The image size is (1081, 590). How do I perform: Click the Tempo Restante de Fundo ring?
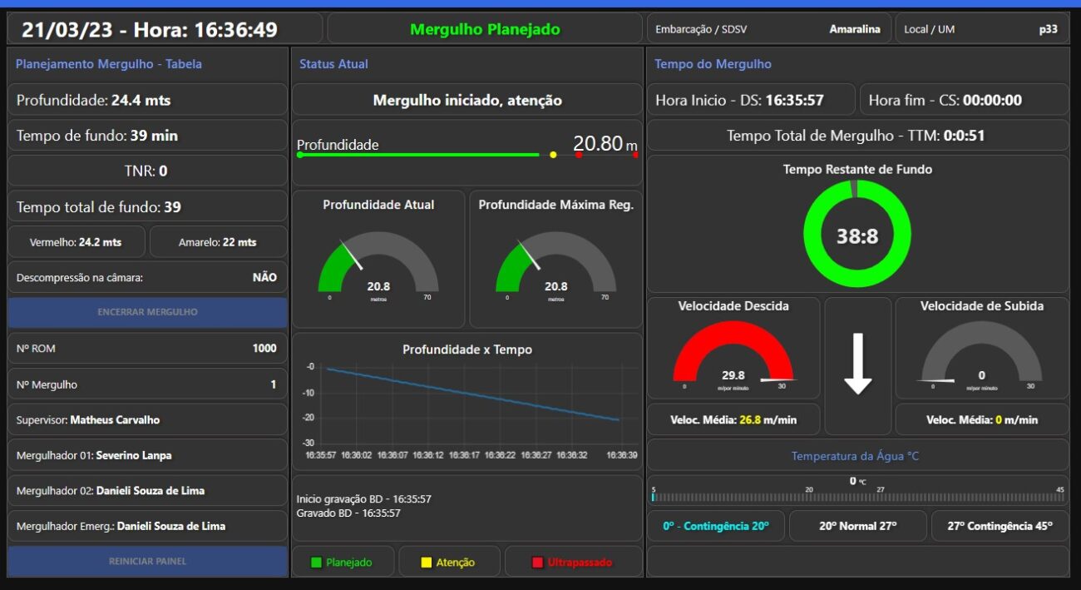tap(856, 236)
